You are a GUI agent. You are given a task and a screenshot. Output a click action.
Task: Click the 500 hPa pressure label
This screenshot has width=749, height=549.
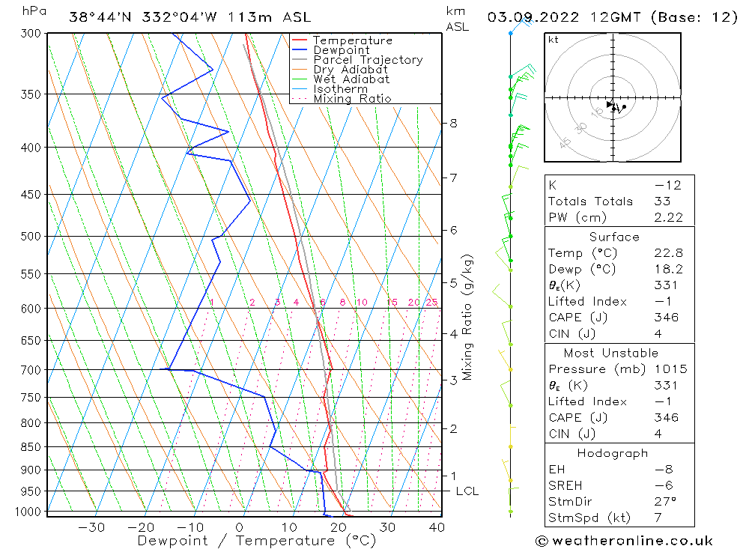click(x=31, y=237)
